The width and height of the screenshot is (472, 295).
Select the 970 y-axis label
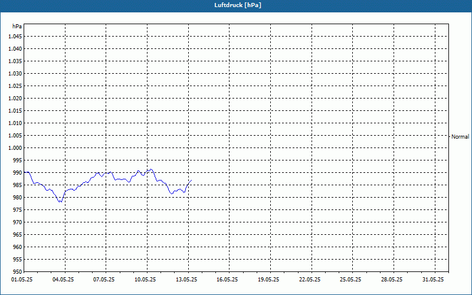18,222
